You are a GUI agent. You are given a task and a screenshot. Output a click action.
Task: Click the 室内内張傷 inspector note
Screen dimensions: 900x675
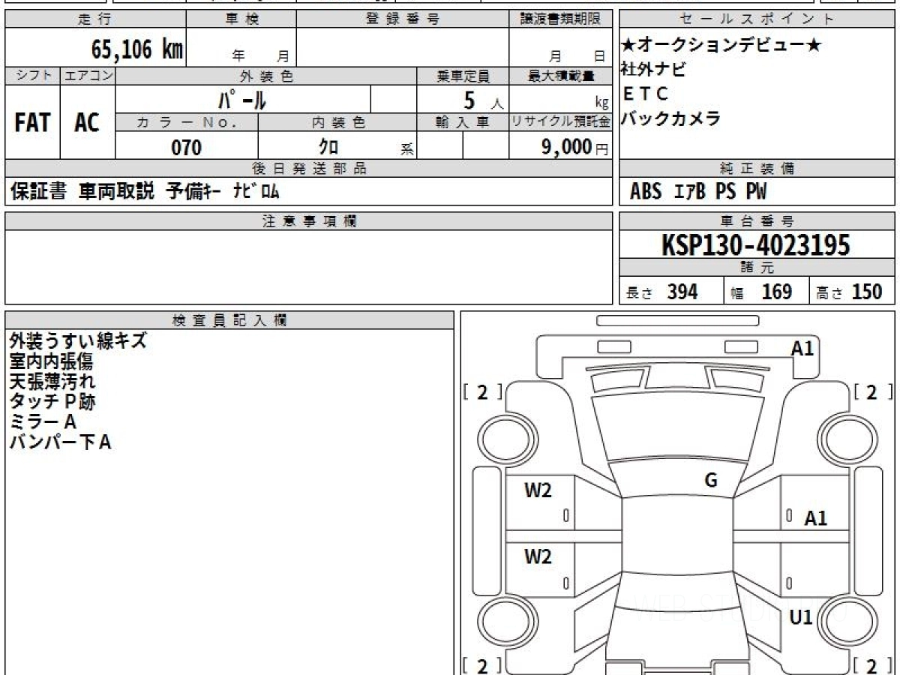51,361
